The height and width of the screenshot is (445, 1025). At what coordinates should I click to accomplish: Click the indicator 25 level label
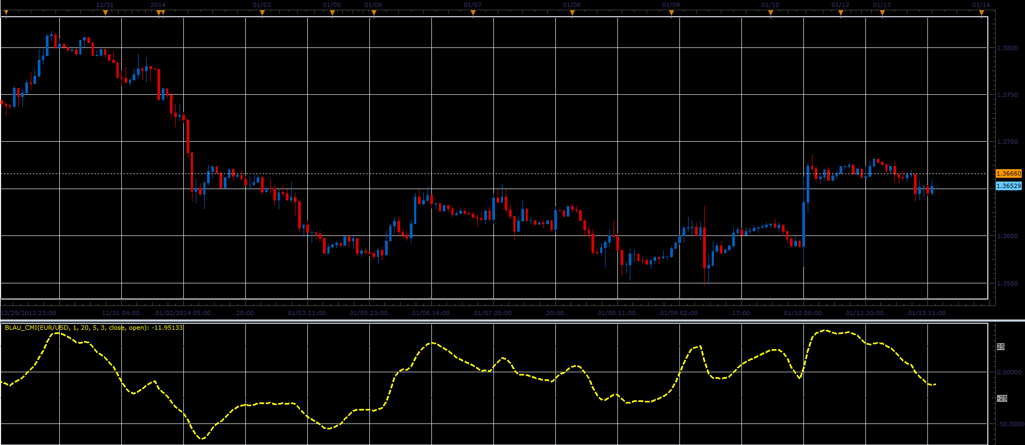click(1001, 346)
